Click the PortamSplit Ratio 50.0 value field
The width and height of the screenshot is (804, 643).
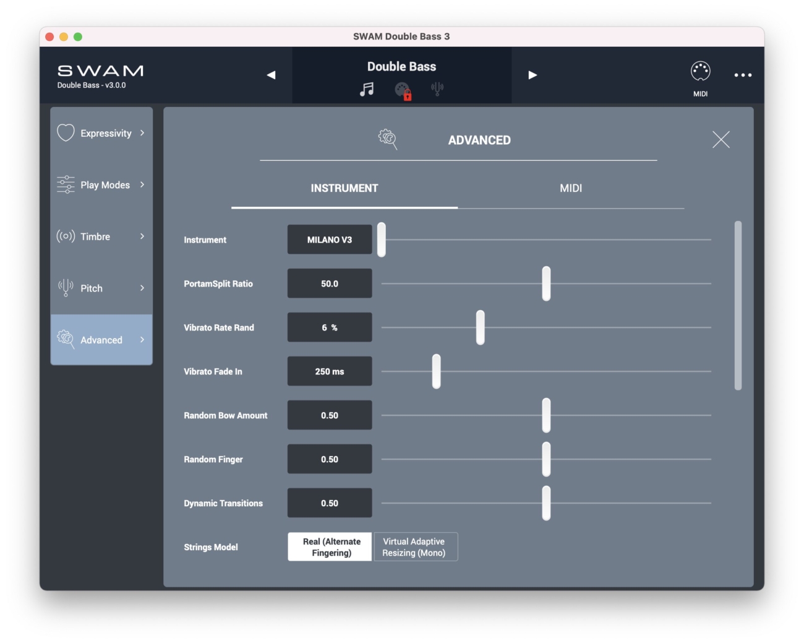coord(330,284)
